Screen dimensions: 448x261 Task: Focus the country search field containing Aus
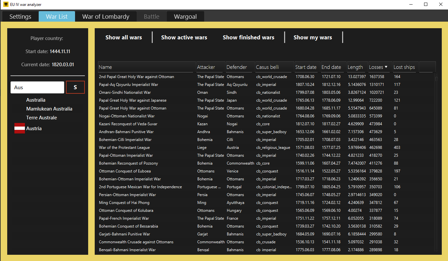coord(37,88)
